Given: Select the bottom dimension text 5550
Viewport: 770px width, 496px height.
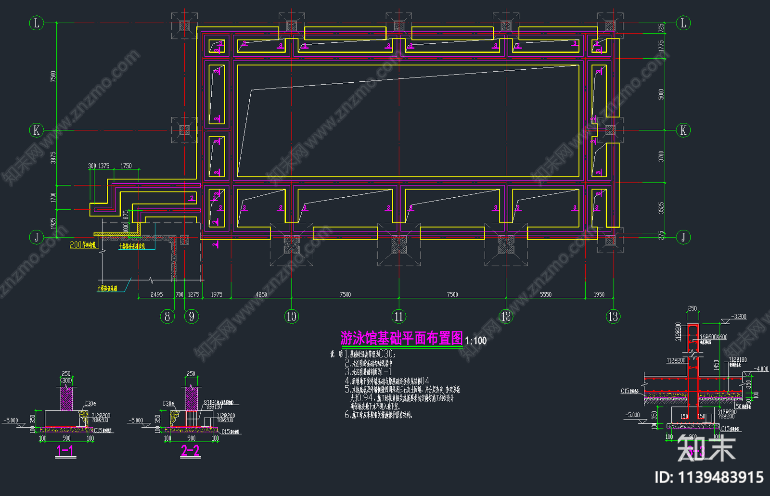Looking at the screenshot, I should coord(546,294).
